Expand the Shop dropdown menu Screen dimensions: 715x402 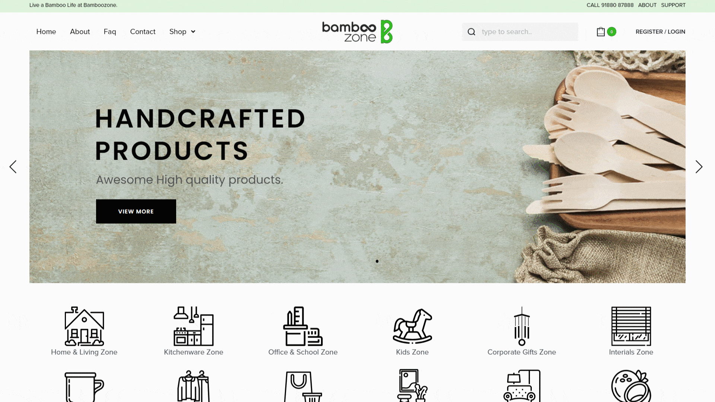[182, 32]
